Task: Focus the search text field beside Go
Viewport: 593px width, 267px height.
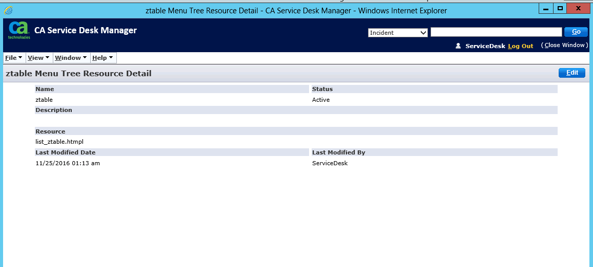Action: click(496, 32)
